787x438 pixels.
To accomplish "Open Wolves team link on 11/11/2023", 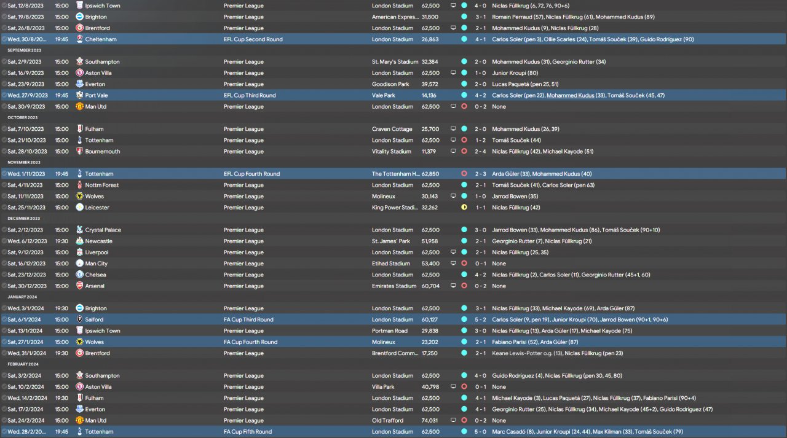I will coord(95,197).
